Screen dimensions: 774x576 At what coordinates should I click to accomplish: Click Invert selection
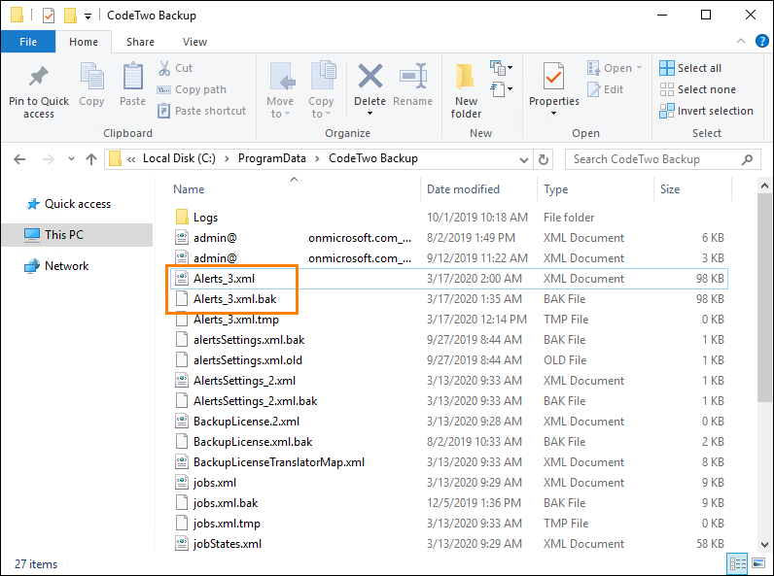click(x=706, y=111)
